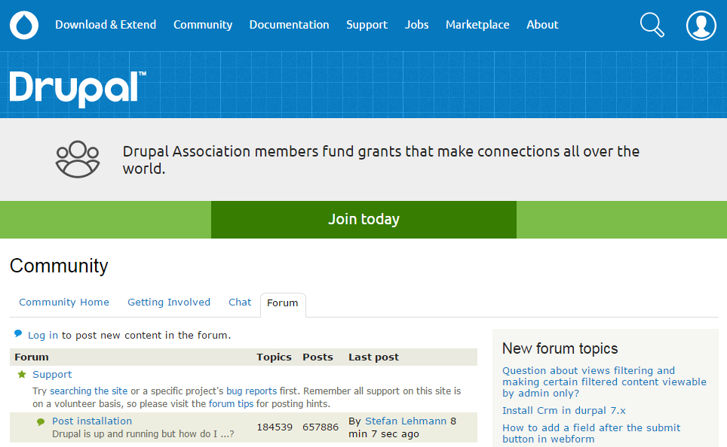The image size is (727, 447).
Task: Follow the forum tips link
Action: (231, 404)
